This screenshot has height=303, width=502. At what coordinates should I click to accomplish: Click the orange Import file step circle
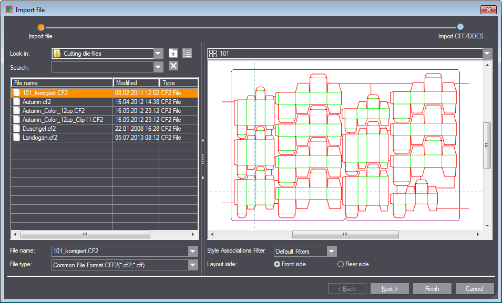40,27
